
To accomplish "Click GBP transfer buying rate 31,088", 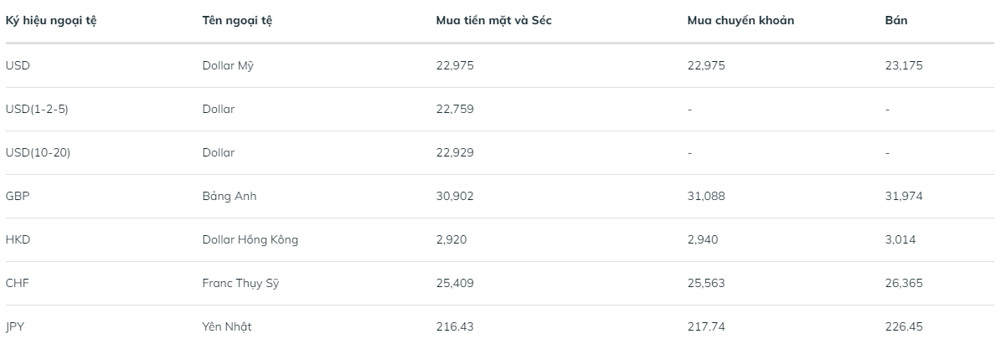I will pyautogui.click(x=706, y=196).
